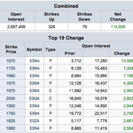This screenshot has height=133, width=133.
Task: Select prior value 8,684
Action: (x=76, y=76)
